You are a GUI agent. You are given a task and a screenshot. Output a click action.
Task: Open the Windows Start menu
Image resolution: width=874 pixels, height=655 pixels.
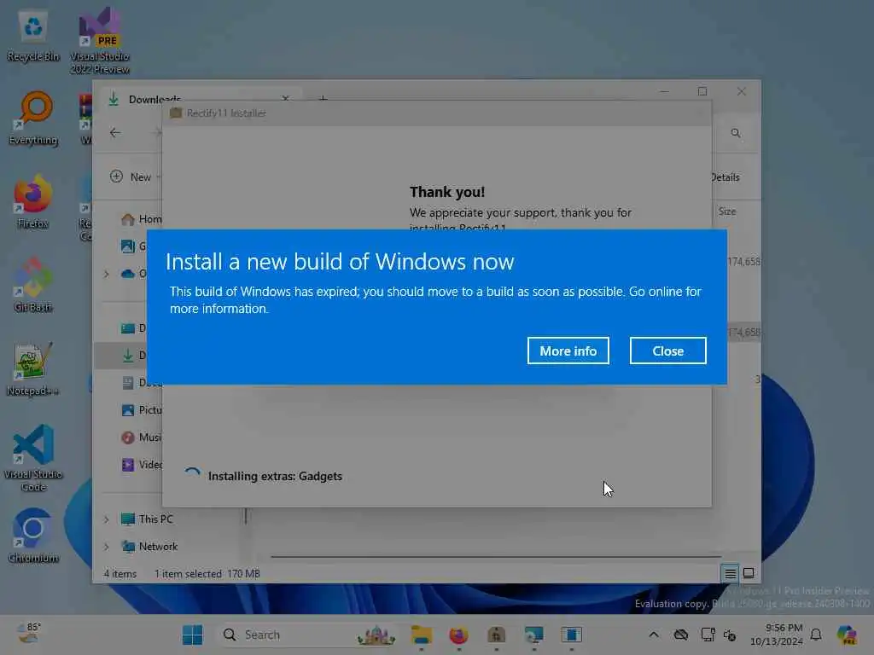[x=192, y=635]
